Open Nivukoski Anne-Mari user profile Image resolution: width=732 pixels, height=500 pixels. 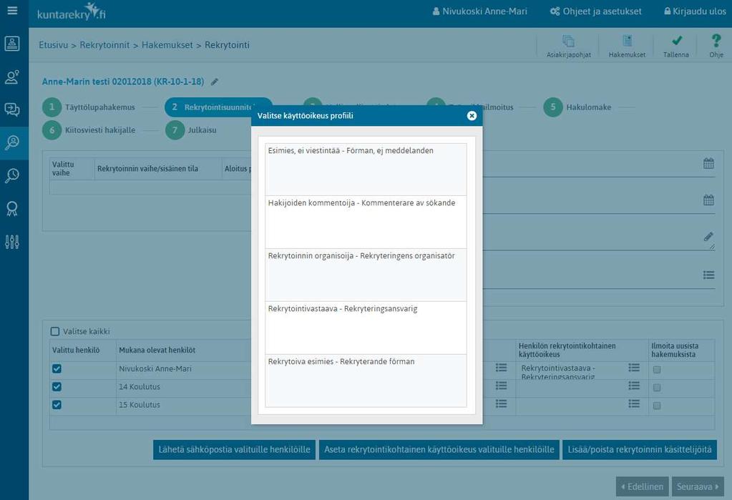480,11
